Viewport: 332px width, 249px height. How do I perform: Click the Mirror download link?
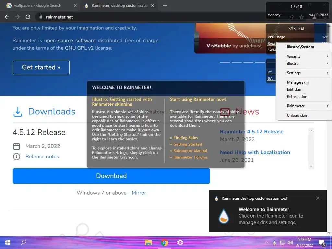click(139, 193)
